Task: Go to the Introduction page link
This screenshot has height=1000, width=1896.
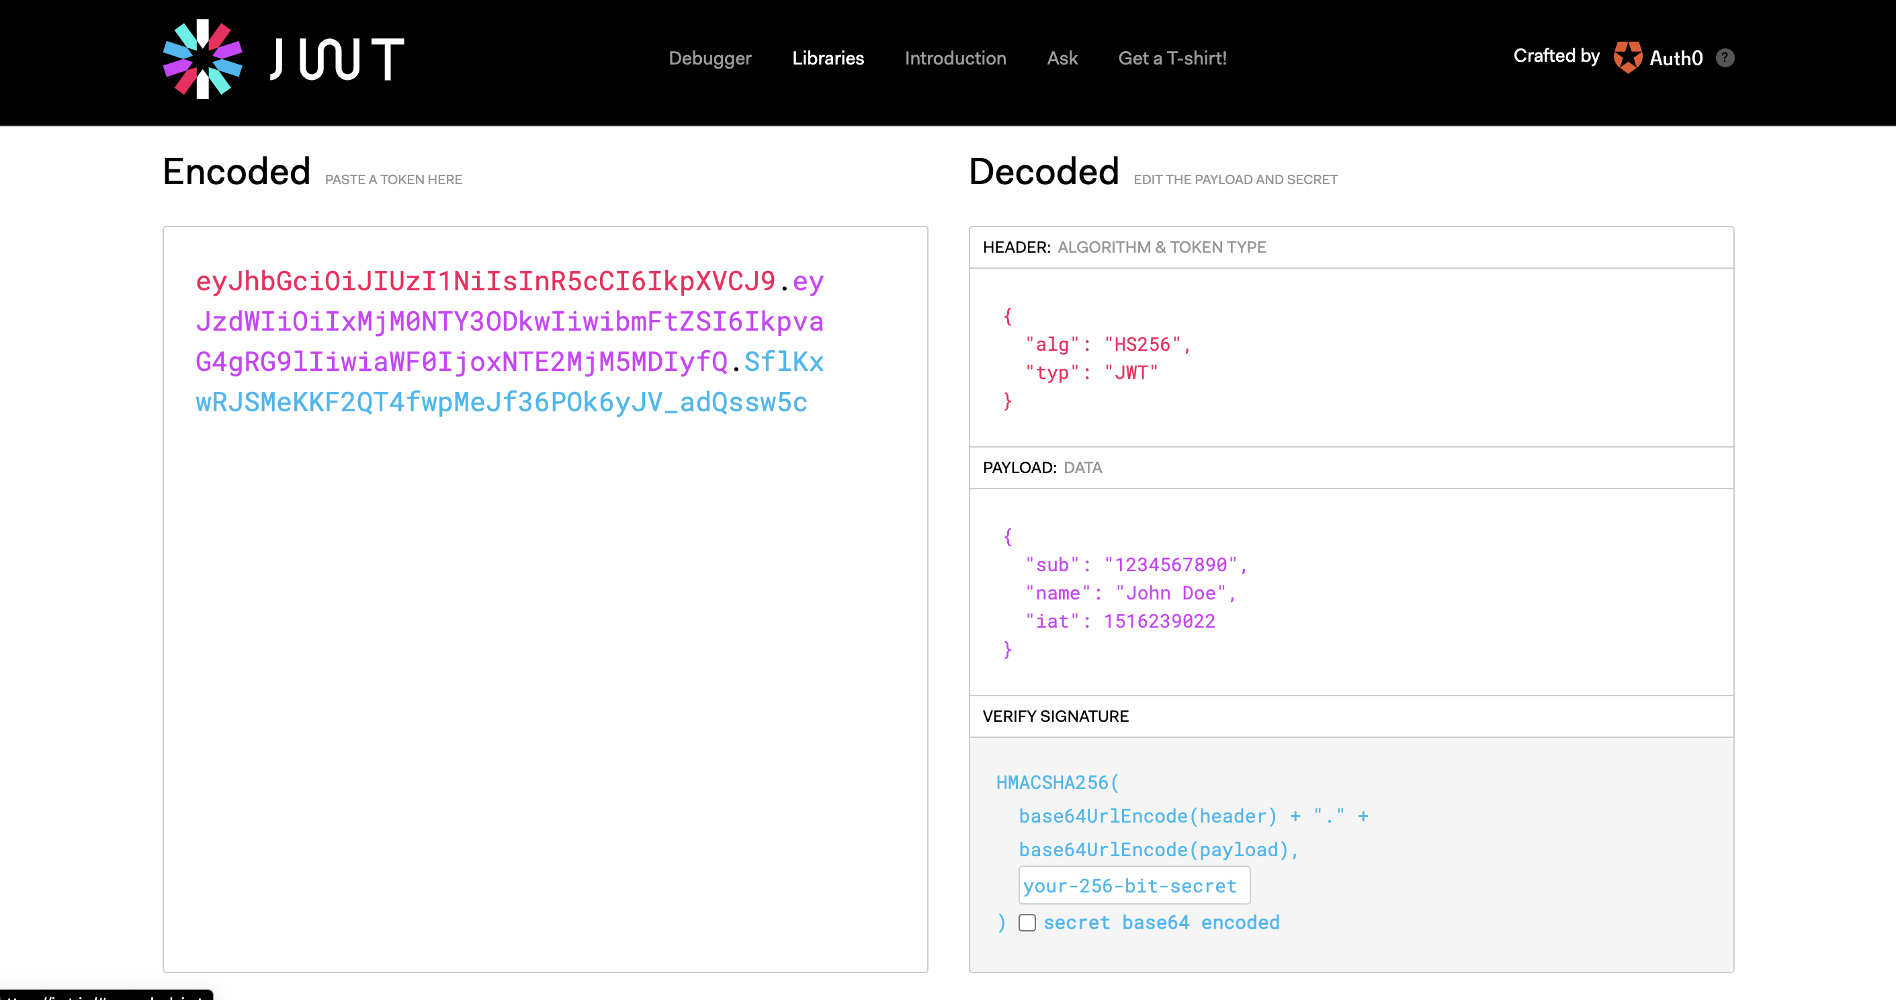Action: tap(955, 58)
